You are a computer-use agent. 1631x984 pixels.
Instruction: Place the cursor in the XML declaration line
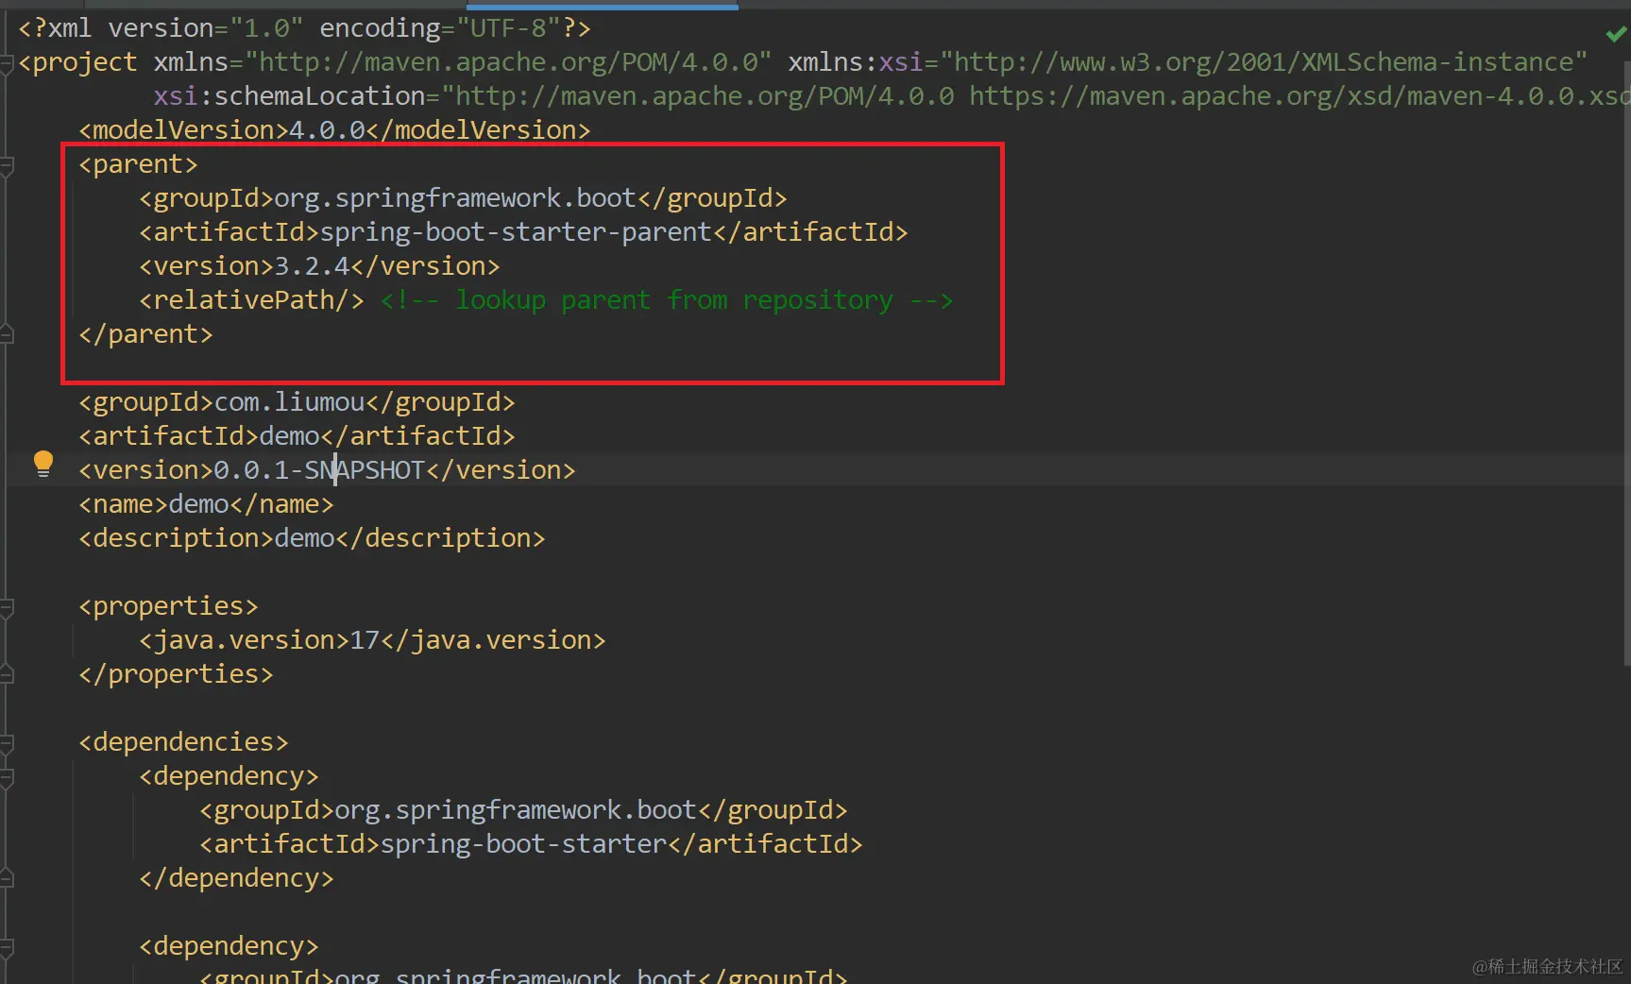304,28
